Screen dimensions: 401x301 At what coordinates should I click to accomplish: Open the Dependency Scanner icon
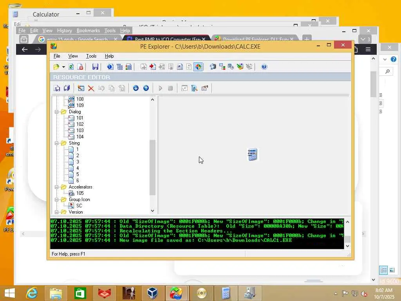[x=222, y=67]
